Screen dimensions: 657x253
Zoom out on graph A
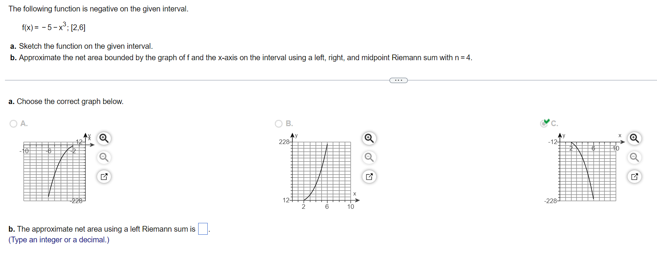(104, 157)
